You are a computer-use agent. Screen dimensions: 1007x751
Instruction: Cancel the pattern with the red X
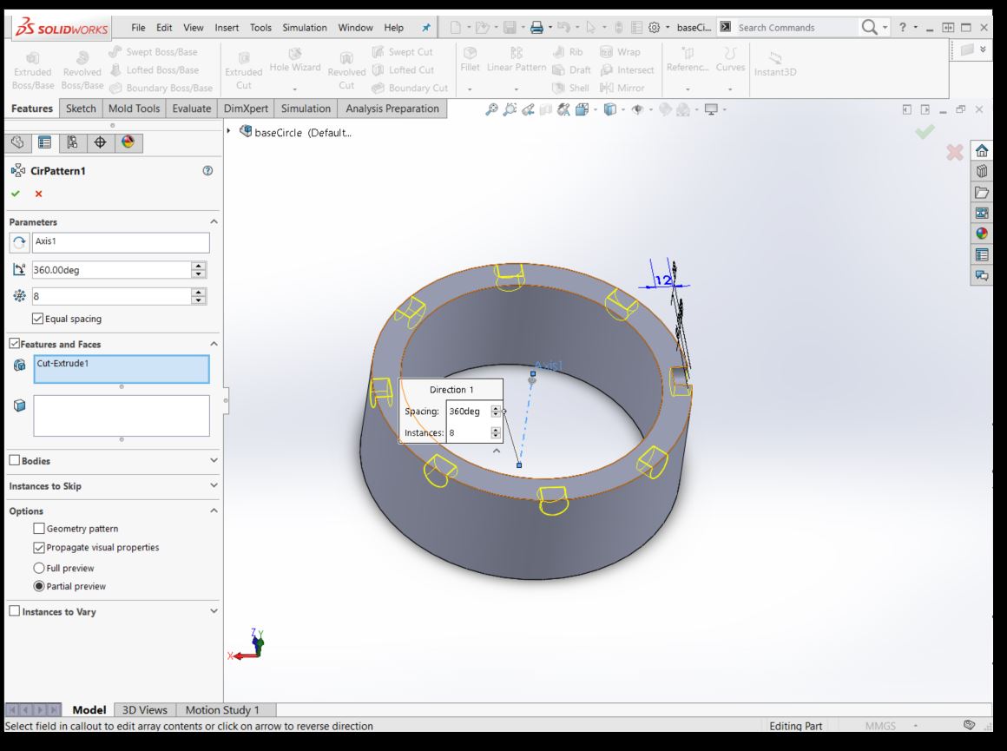[38, 194]
